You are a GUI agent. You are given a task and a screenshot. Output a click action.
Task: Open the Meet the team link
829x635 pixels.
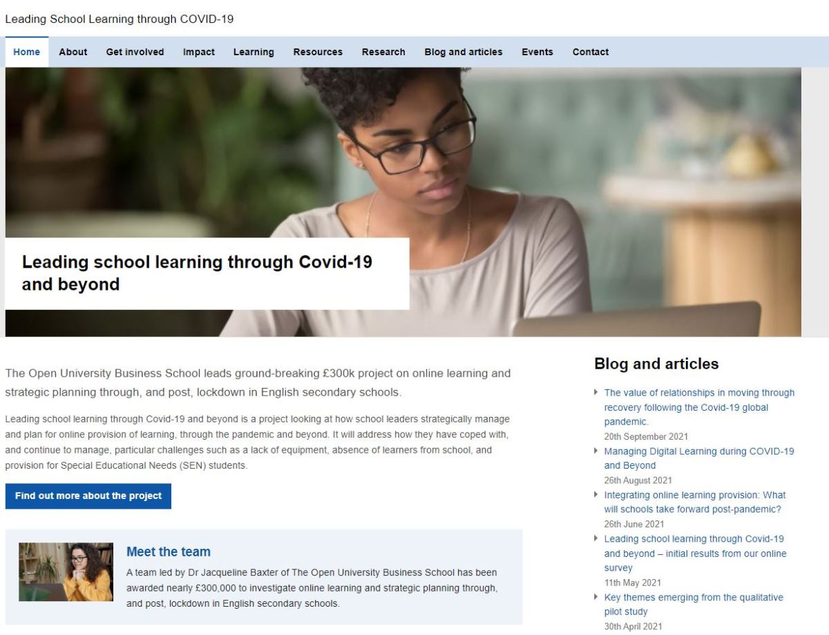coord(168,551)
